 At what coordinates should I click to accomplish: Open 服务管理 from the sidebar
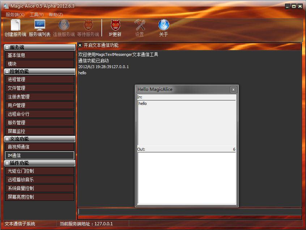[x=40, y=123]
